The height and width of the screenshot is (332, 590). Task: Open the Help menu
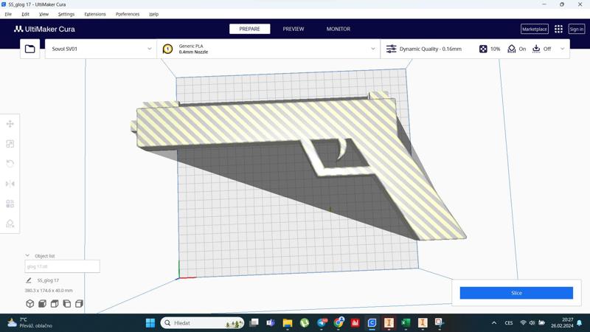pyautogui.click(x=153, y=14)
